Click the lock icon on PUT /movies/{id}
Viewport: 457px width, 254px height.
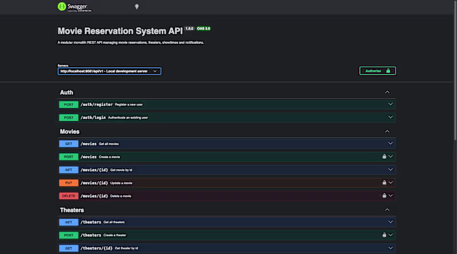(384, 182)
